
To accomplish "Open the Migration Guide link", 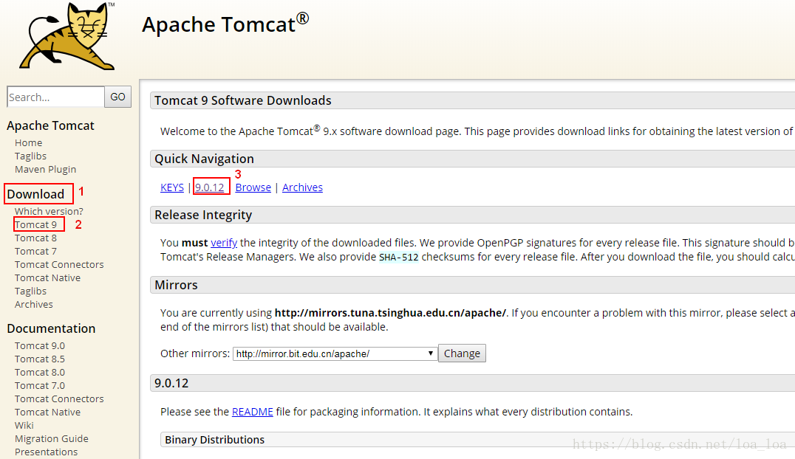I will pyautogui.click(x=51, y=438).
